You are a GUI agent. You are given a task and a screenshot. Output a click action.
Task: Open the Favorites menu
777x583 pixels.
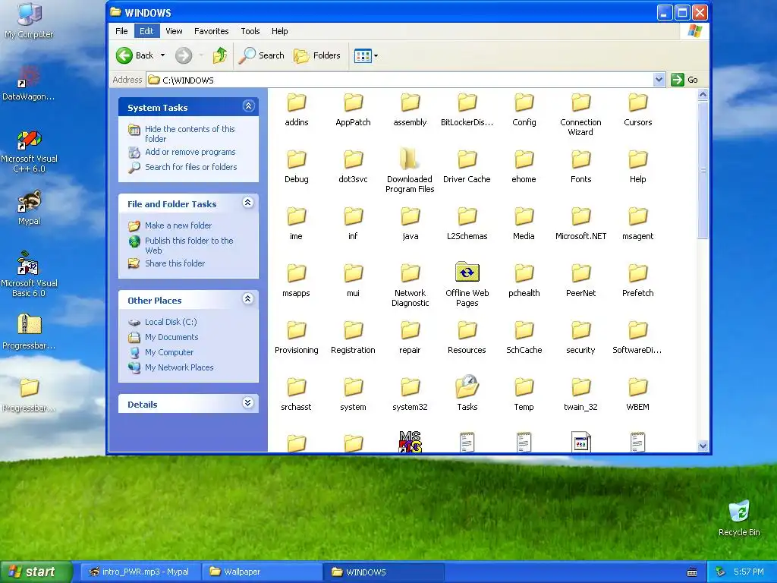tap(211, 31)
